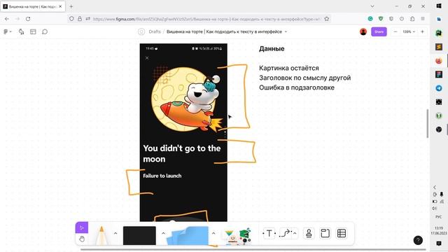Click the text Ошибка в подзаголовке
This screenshot has height=252, width=448.
click(297, 87)
